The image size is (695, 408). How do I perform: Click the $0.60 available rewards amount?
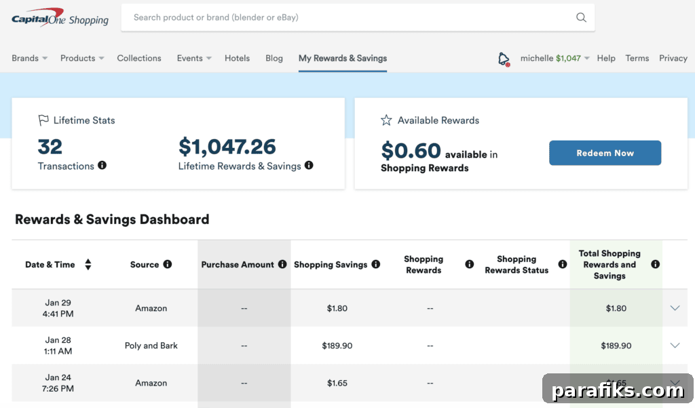[x=411, y=151]
